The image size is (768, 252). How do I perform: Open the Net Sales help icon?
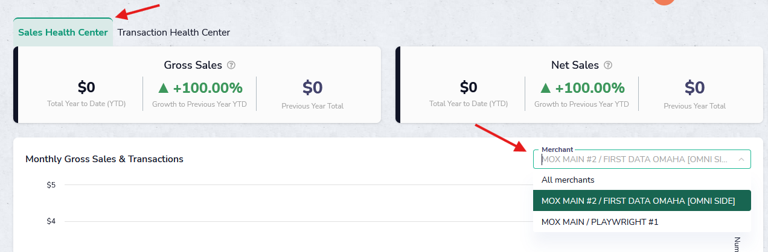(608, 65)
